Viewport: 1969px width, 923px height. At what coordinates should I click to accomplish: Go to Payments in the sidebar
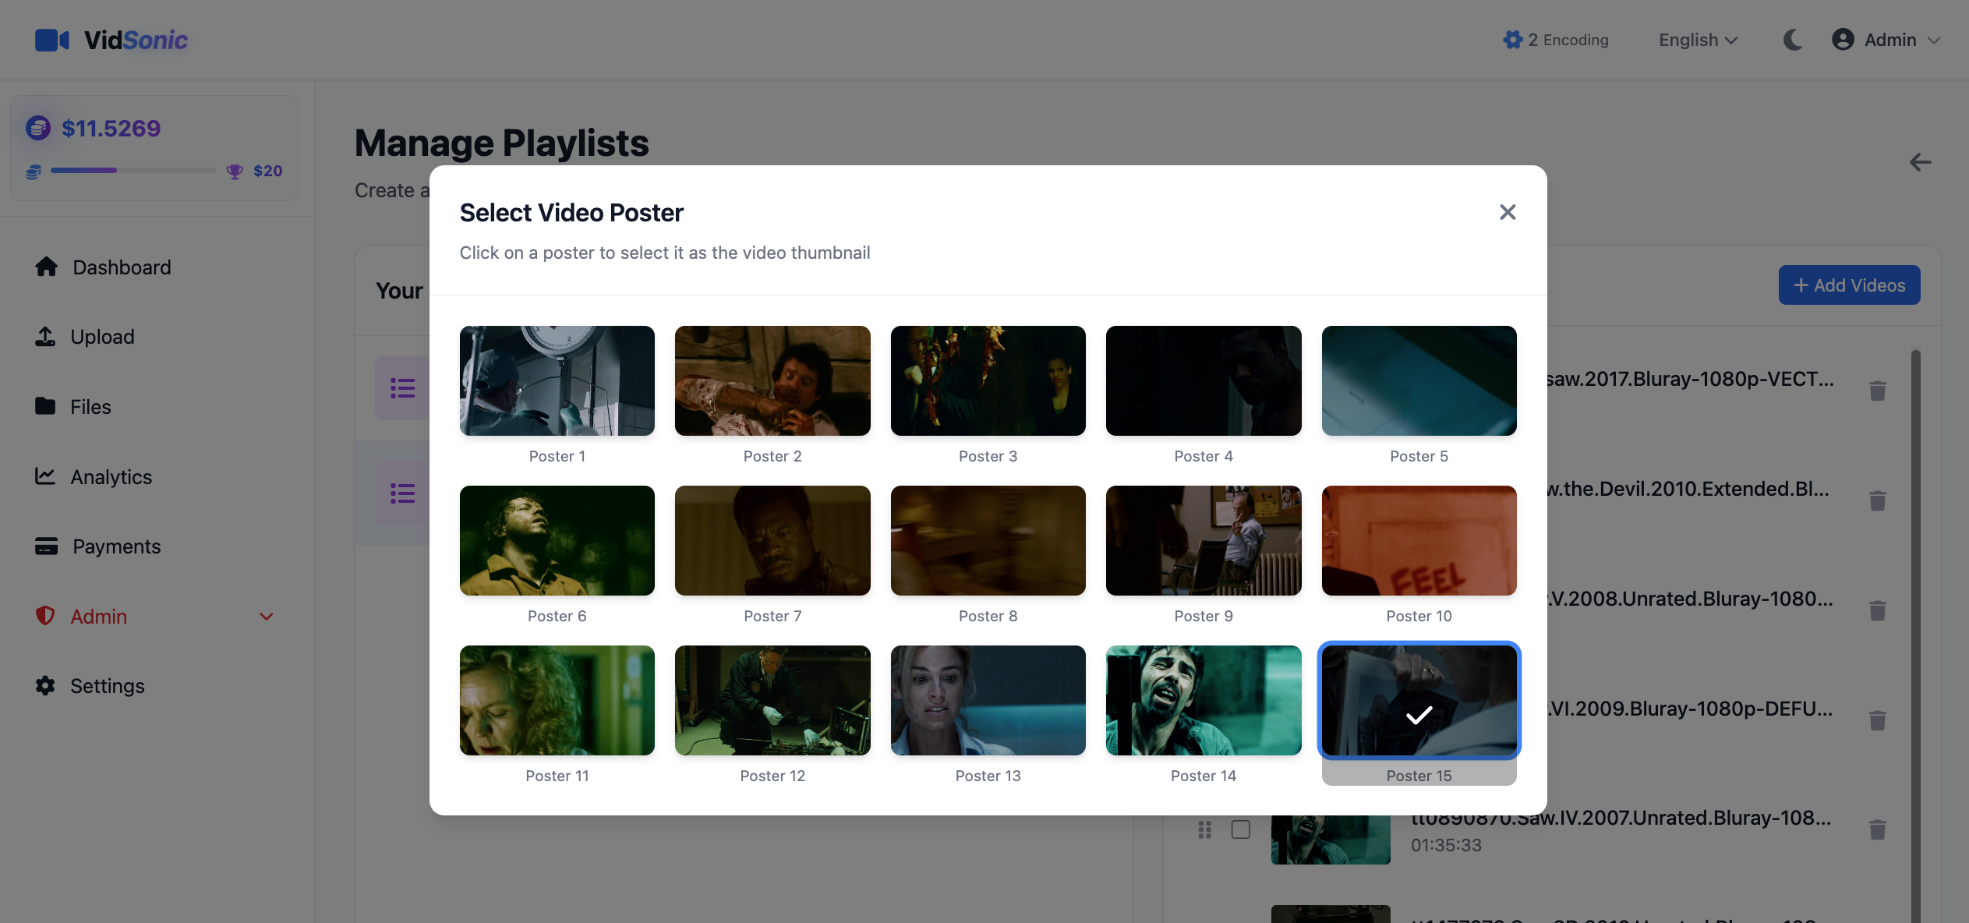pos(116,546)
